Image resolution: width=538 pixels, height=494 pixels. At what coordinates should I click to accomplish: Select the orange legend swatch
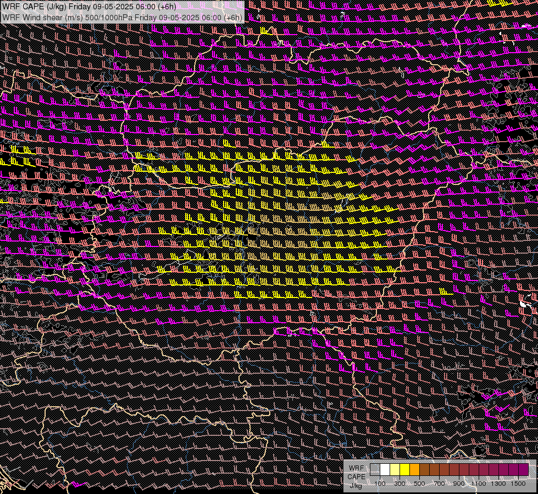pos(414,470)
